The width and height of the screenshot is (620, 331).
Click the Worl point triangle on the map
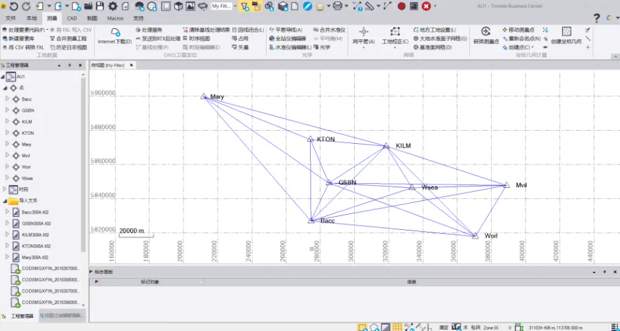(x=475, y=236)
